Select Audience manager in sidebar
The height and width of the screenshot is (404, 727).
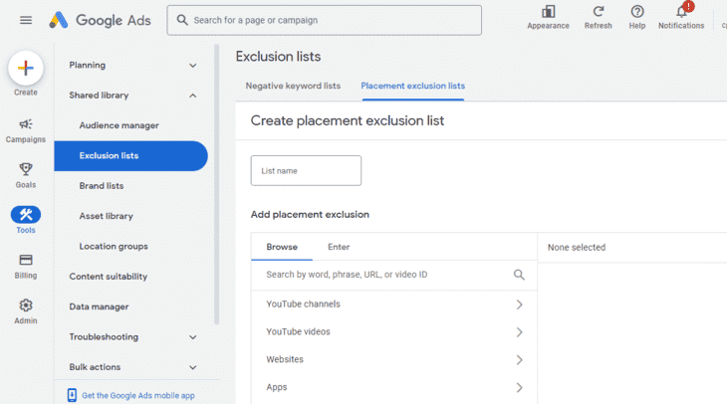(x=119, y=125)
